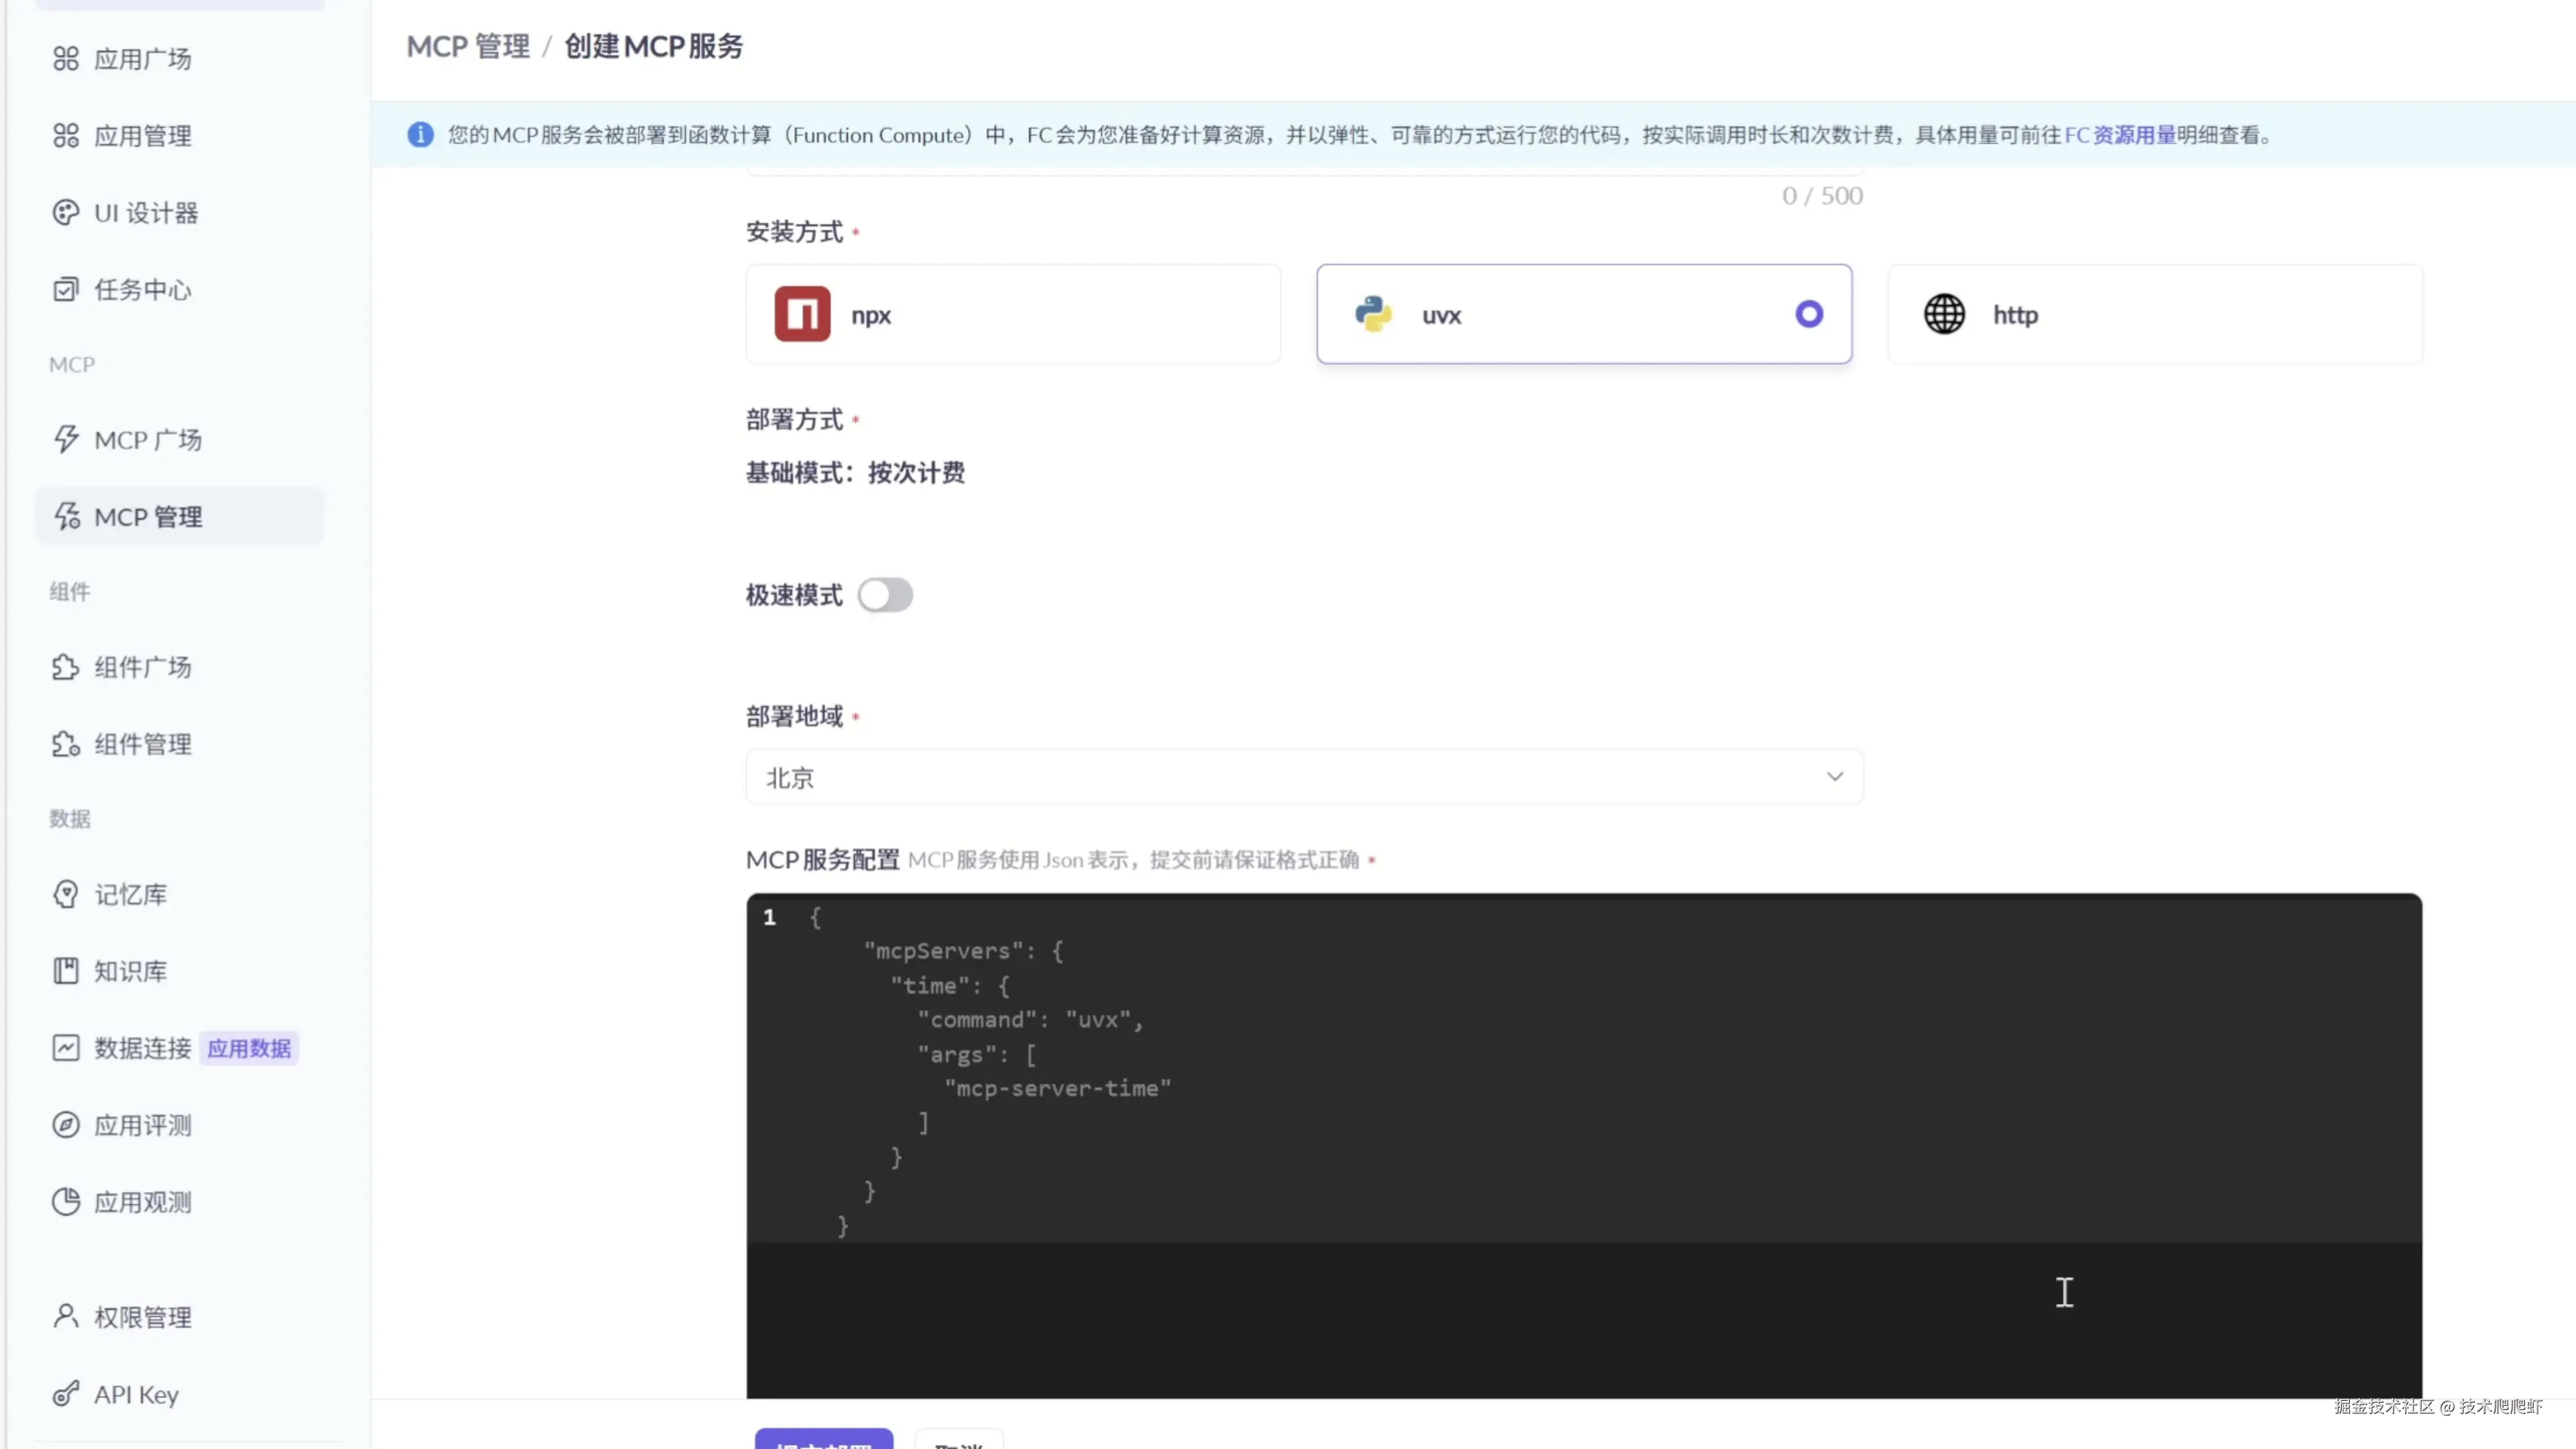
Task: Click the 应用广场 sidebar icon
Action: [x=66, y=59]
